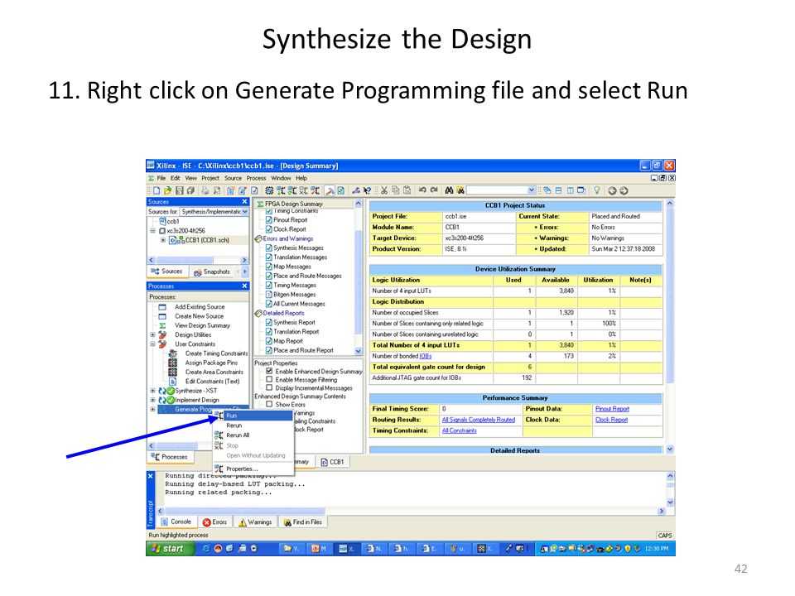
Task: Collapse the User Constraints process node
Action: pos(152,344)
